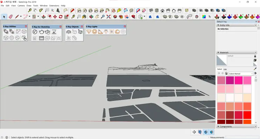Start V-Ray interactive render

tap(48, 32)
